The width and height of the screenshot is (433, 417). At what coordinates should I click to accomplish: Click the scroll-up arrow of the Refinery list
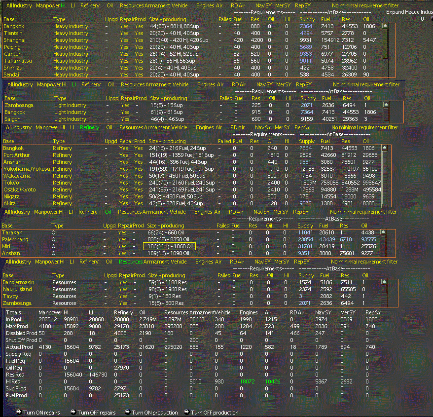tap(384, 148)
